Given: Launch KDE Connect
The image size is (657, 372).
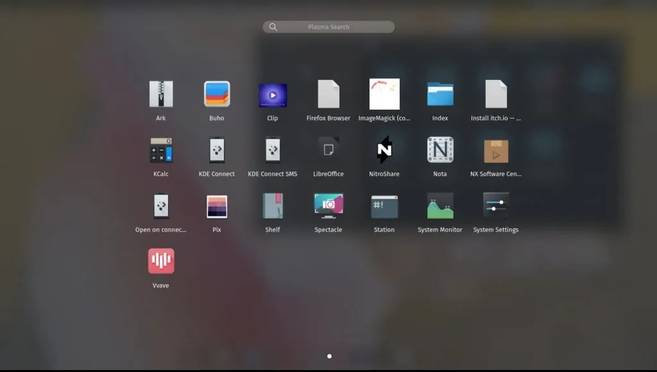Looking at the screenshot, I should click(x=216, y=151).
